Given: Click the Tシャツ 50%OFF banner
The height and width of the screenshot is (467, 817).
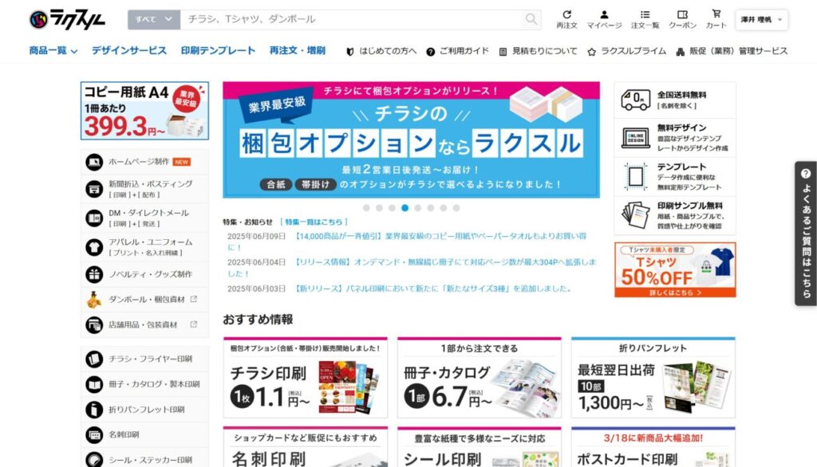Looking at the screenshot, I should point(675,269).
